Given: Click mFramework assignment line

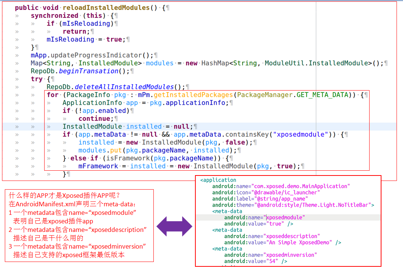Looking at the screenshot, I should pos(189,166).
